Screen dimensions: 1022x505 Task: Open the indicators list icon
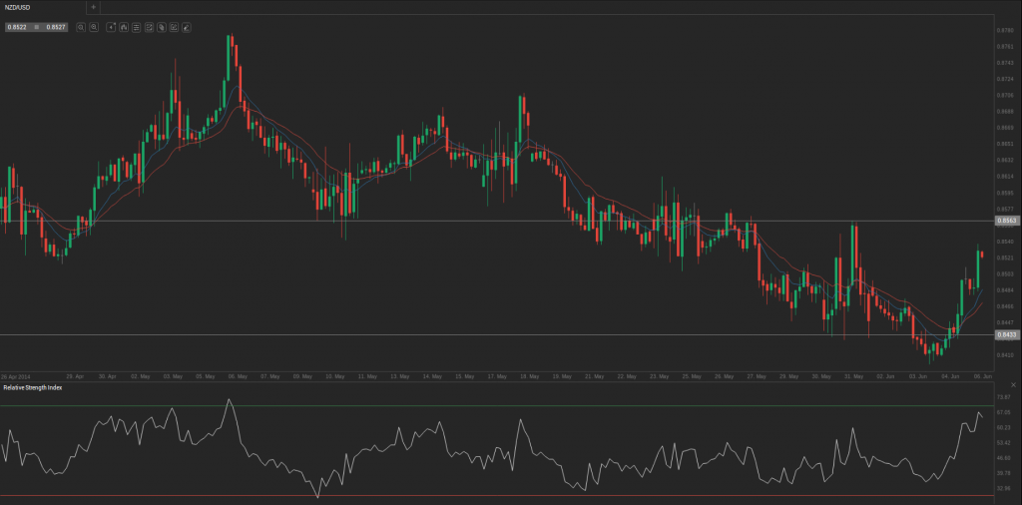tap(135, 27)
